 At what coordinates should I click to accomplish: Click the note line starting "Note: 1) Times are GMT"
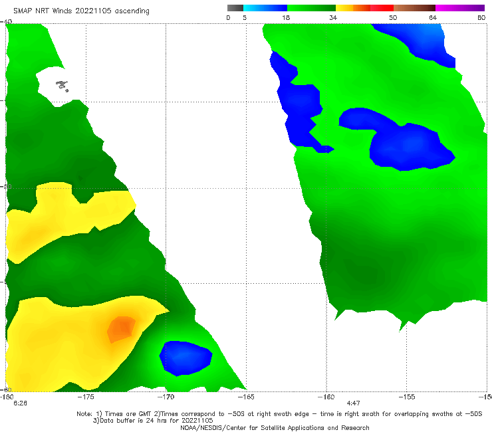coord(279,414)
